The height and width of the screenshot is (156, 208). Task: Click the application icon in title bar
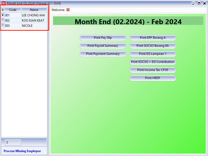click(4, 3)
